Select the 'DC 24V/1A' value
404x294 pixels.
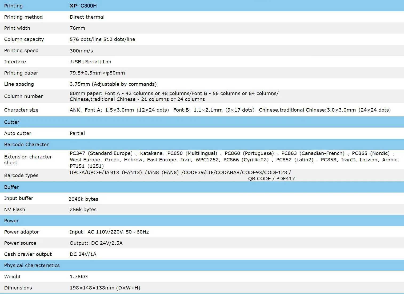click(83, 254)
